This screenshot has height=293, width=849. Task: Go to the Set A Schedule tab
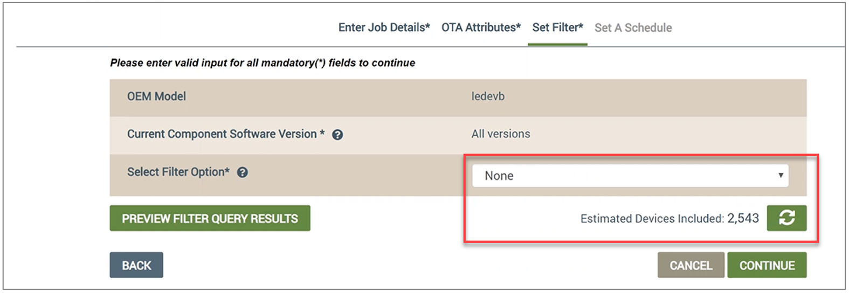633,28
